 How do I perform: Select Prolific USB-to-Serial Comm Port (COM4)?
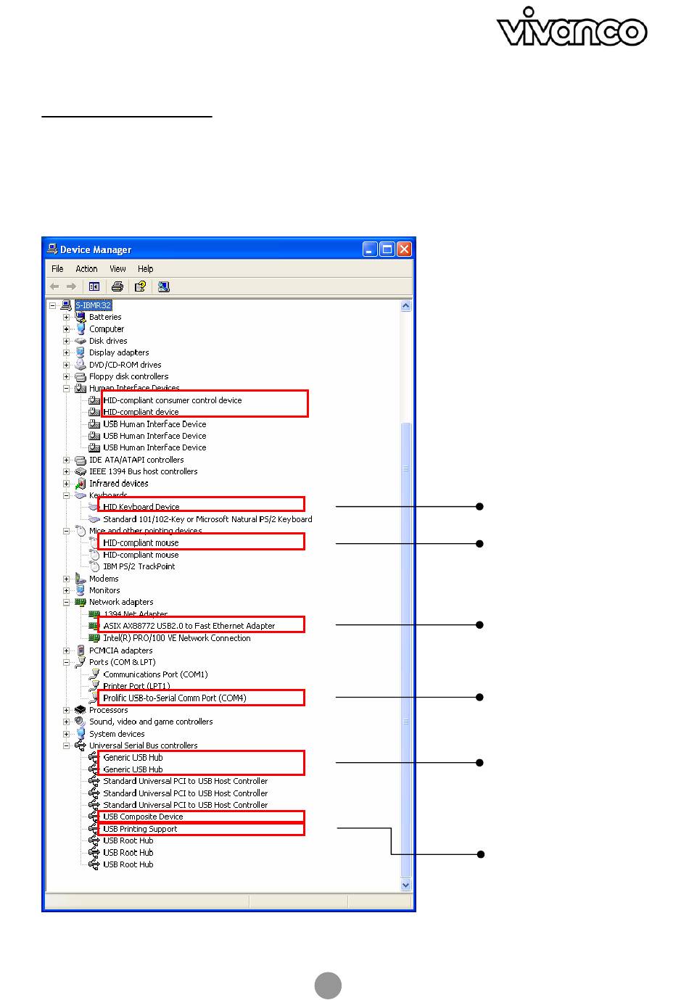pyautogui.click(x=175, y=698)
